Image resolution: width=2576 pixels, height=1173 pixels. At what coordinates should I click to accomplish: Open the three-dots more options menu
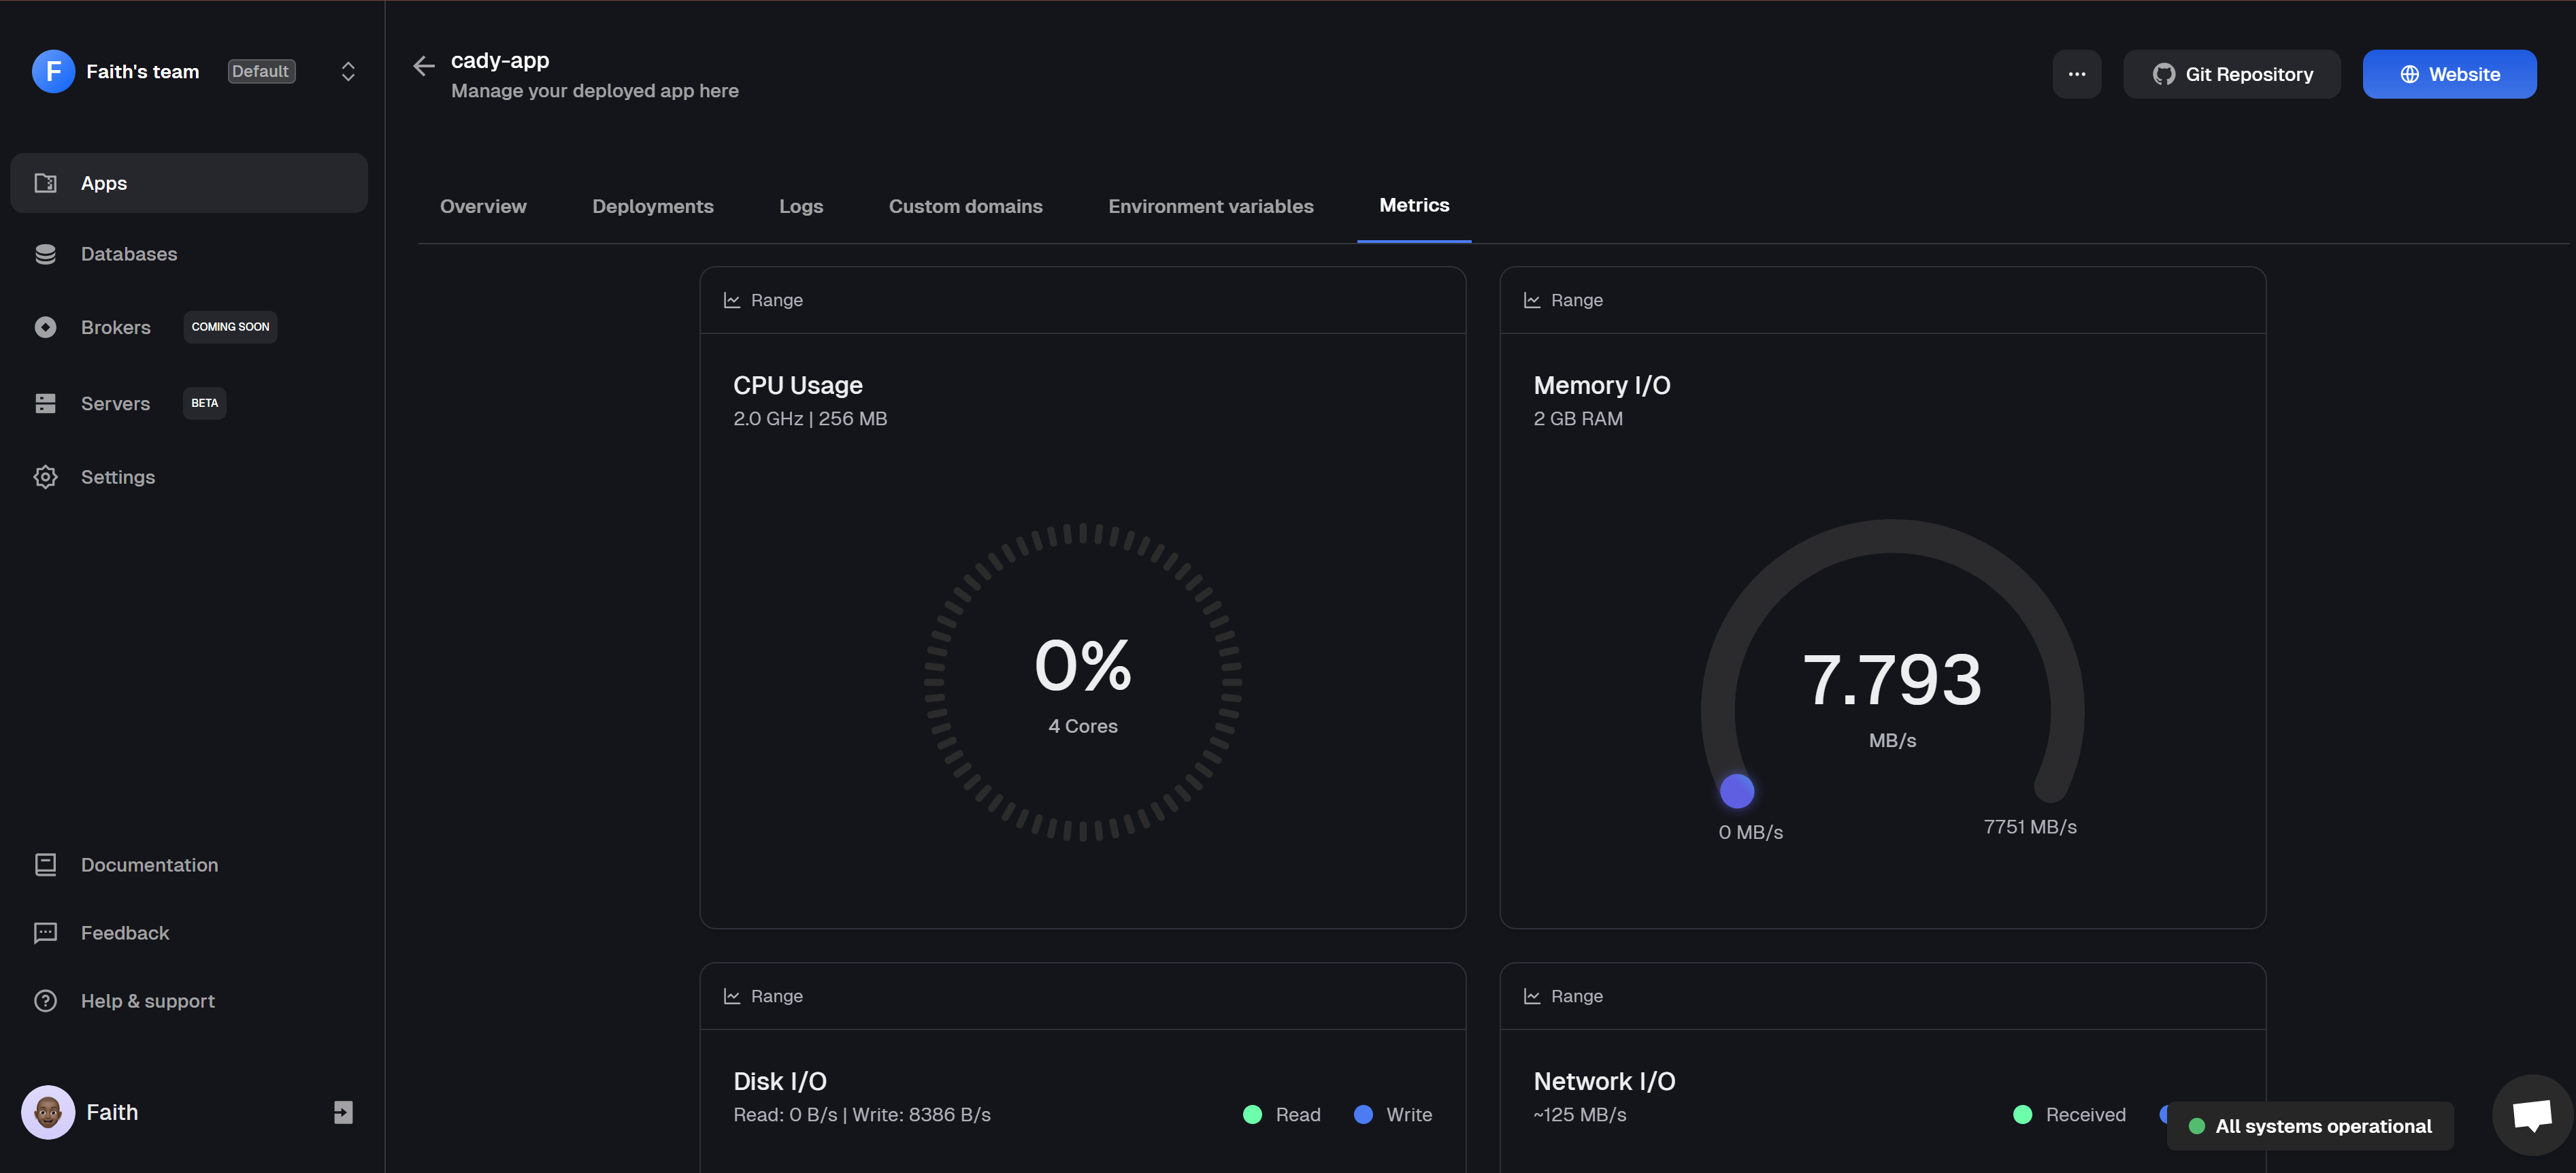pyautogui.click(x=2076, y=74)
